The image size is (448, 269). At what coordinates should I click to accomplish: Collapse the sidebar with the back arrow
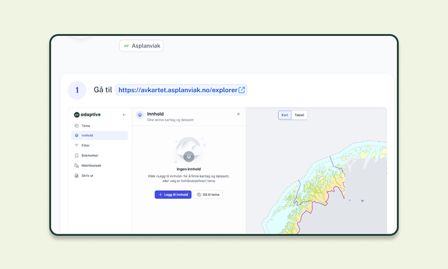[124, 115]
